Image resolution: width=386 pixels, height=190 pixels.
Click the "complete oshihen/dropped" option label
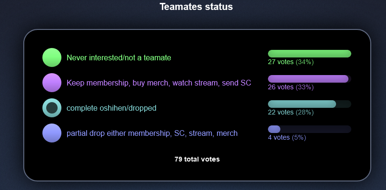coord(111,108)
